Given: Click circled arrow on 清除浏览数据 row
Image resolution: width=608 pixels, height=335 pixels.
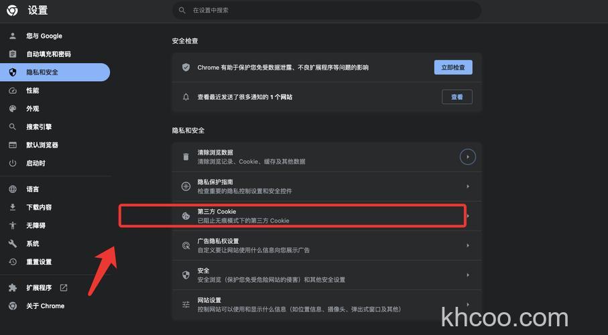Looking at the screenshot, I should tap(468, 157).
